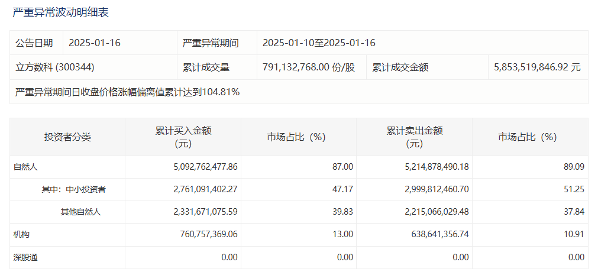Select the announcement date 2025-01-16

[x=95, y=43]
